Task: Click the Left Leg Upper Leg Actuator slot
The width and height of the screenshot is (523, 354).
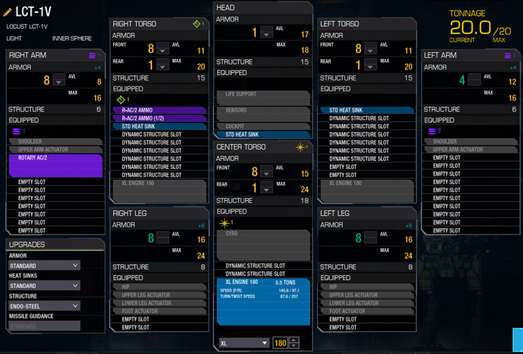Action: point(367,295)
